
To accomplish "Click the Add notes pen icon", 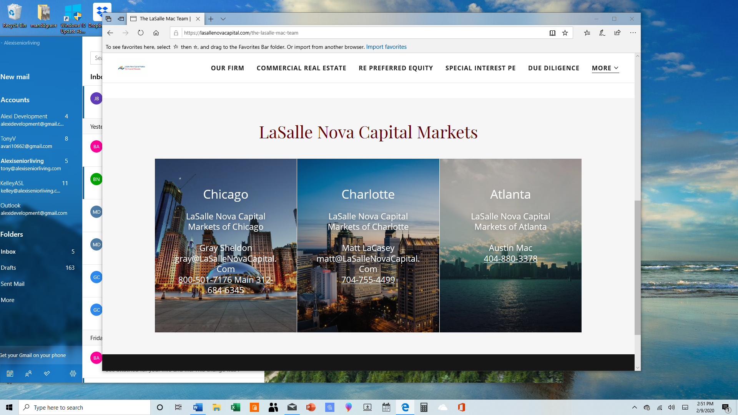I will 602,33.
